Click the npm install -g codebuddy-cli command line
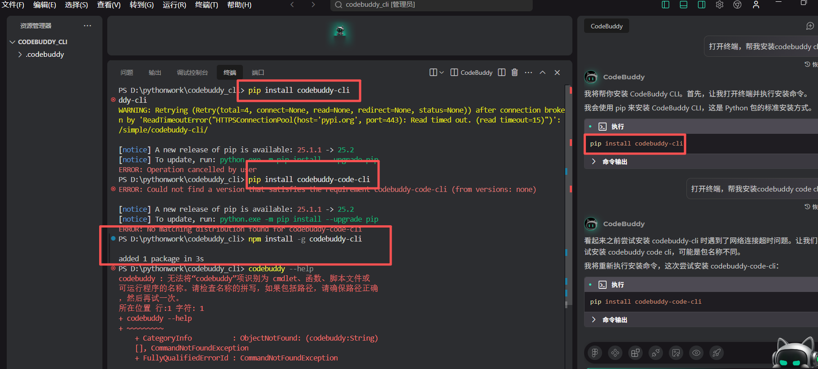818x369 pixels. [x=305, y=239]
